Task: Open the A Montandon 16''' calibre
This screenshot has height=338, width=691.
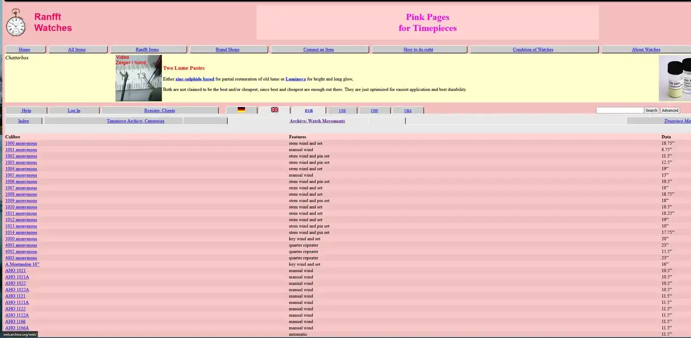Action: point(22,264)
